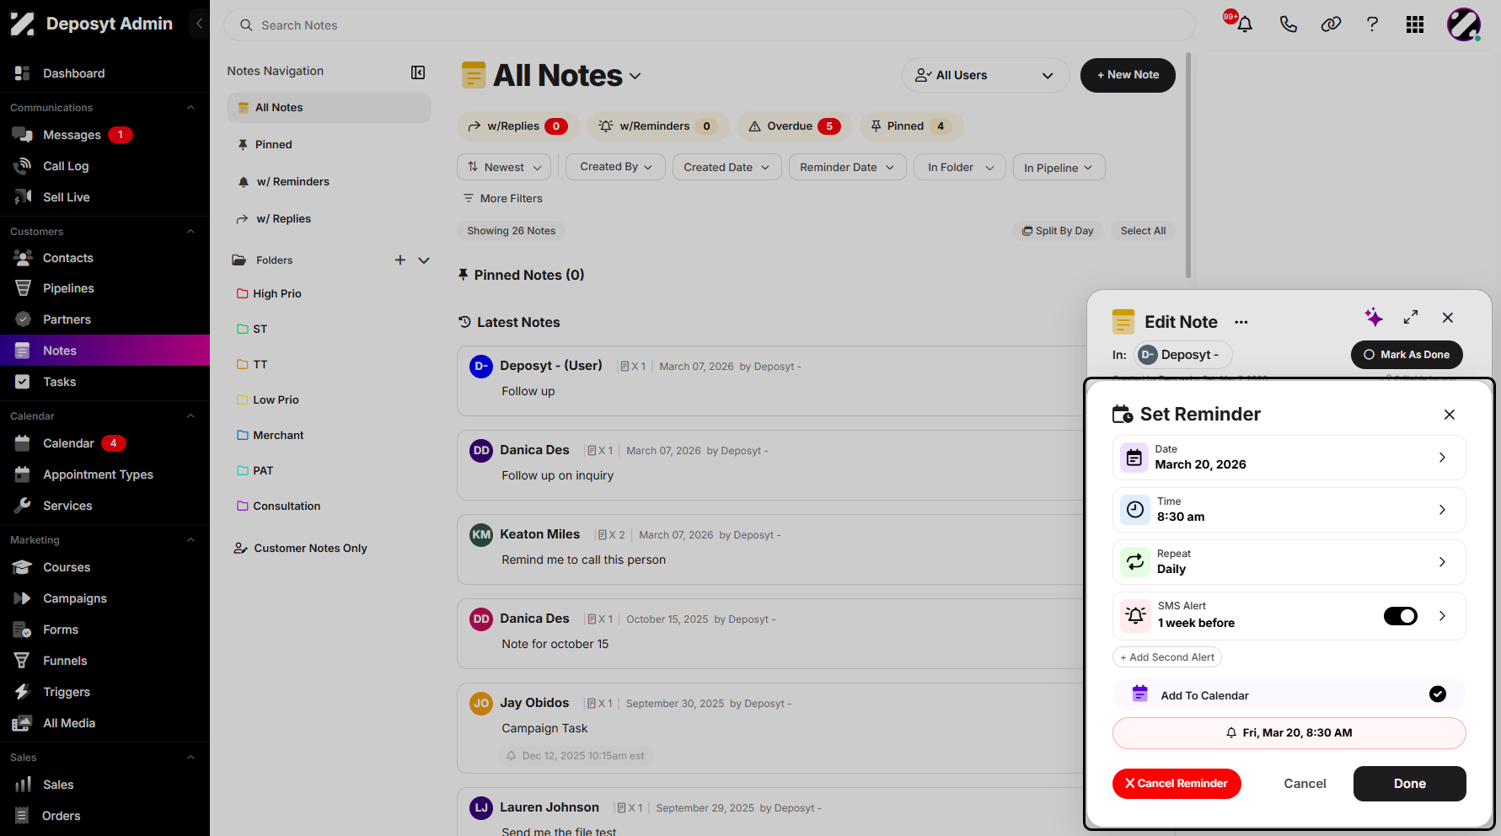
Task: Click Done in Set Reminder
Action: point(1409,784)
